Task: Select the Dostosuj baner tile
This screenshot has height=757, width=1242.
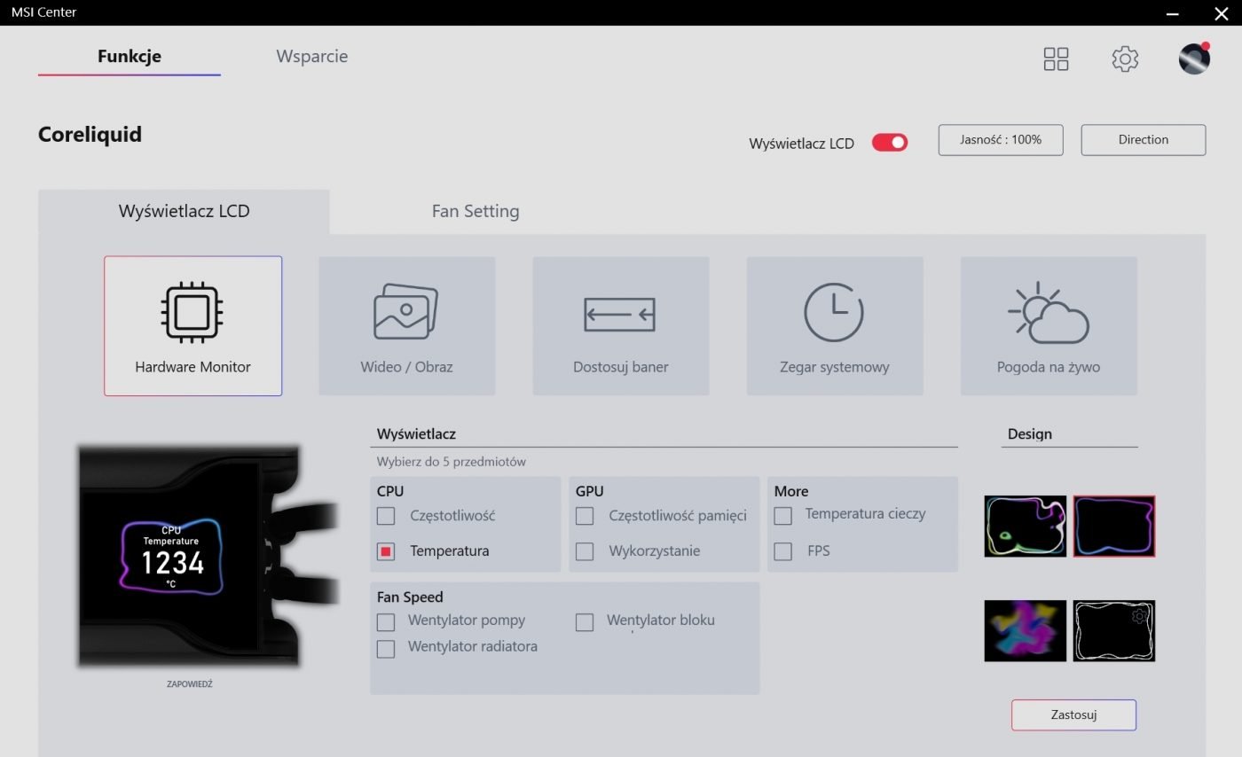Action: (620, 325)
